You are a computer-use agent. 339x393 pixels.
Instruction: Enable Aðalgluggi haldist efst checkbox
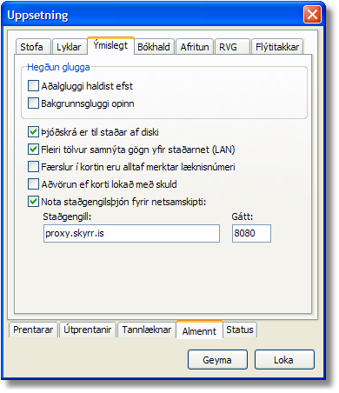33,86
